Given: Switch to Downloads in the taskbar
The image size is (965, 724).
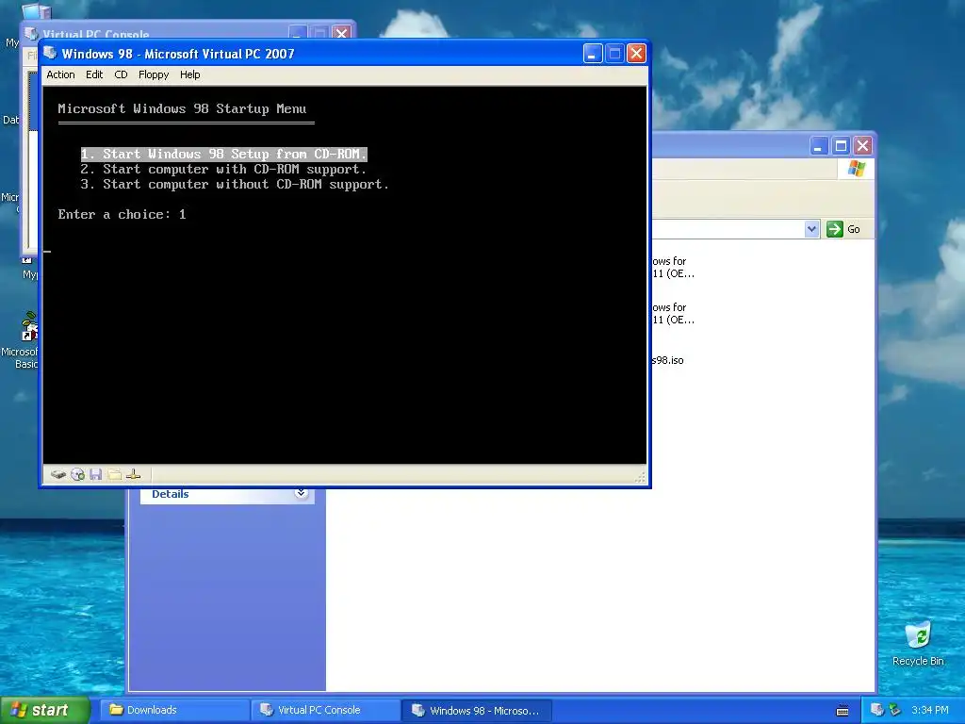Looking at the screenshot, I should (174, 710).
